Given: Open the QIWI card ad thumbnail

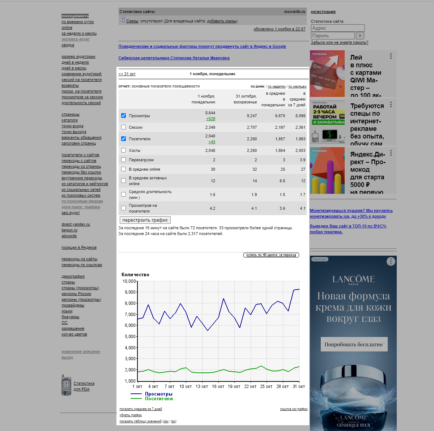Looking at the screenshot, I should (x=327, y=74).
